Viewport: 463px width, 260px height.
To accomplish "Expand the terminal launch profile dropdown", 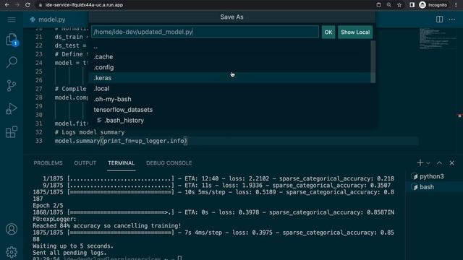I will pyautogui.click(x=428, y=163).
